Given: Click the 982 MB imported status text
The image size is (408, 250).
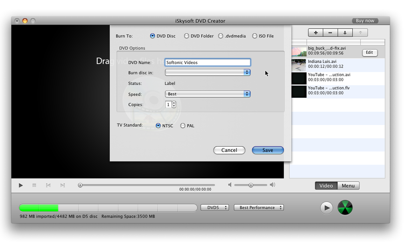Looking at the screenshot, I should (x=58, y=216).
